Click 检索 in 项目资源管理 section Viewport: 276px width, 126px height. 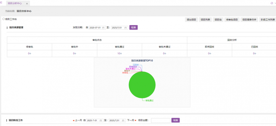pos(134,28)
